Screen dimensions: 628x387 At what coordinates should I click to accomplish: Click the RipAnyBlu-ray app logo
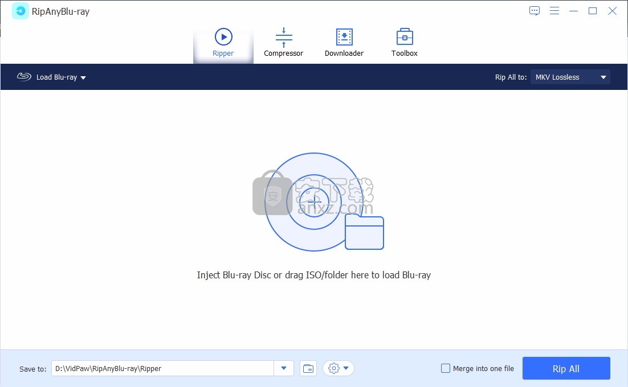point(21,11)
